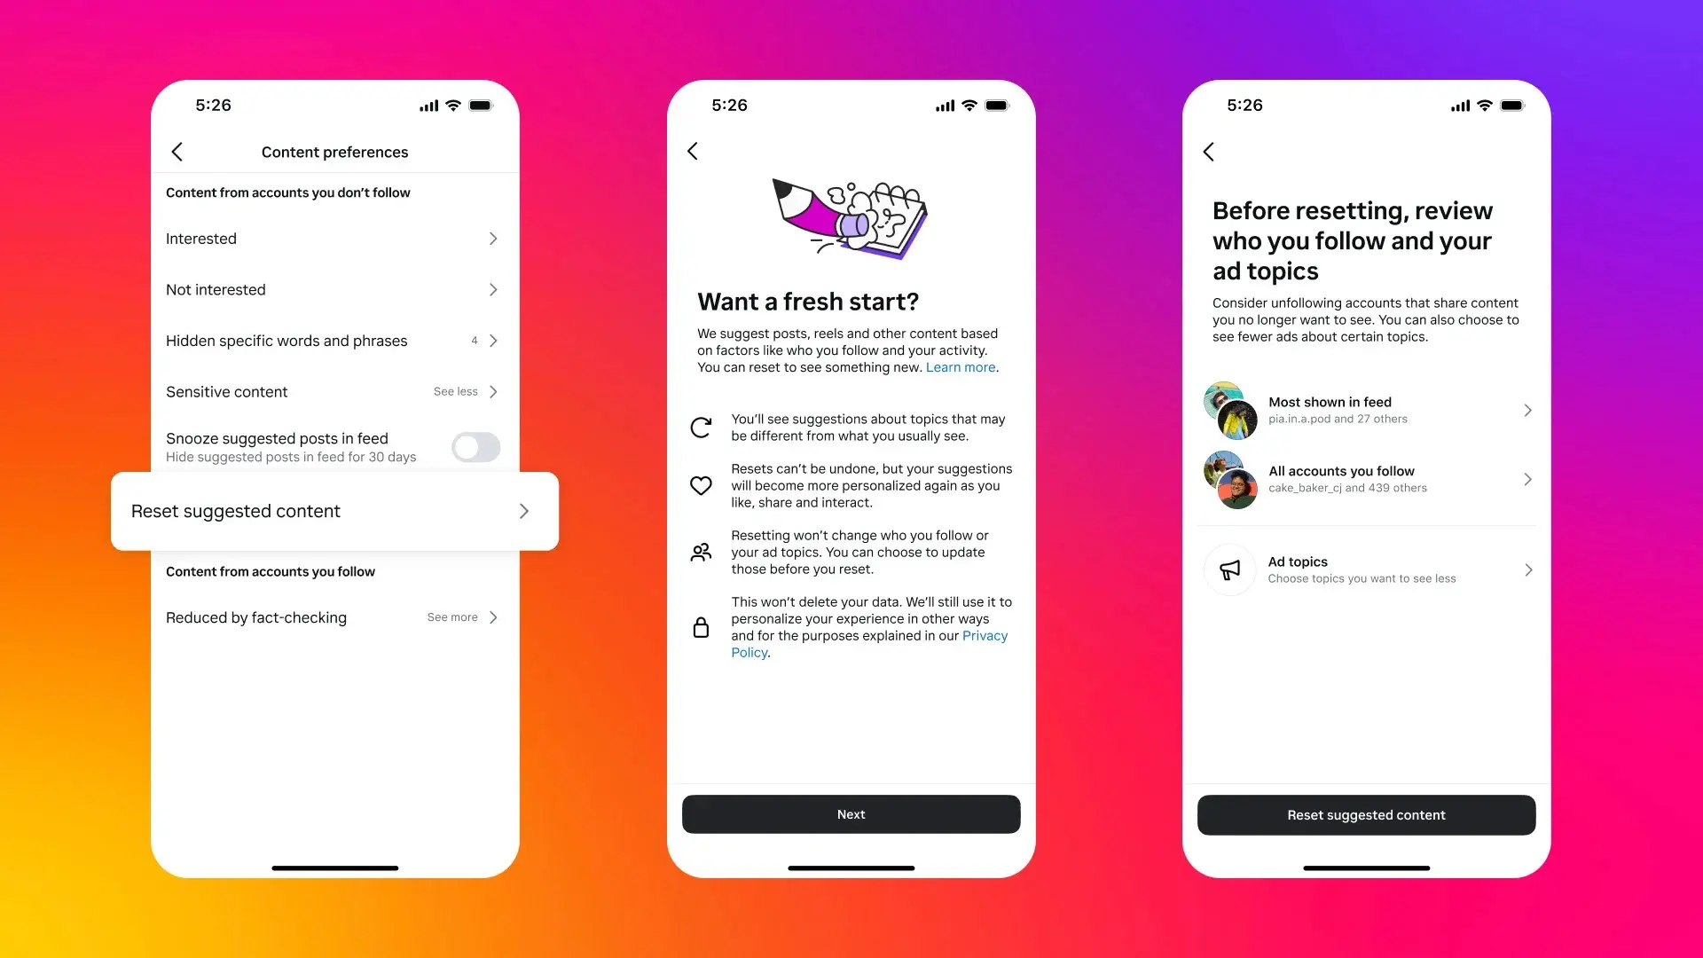Tap the lock icon on reset screen

(x=704, y=625)
